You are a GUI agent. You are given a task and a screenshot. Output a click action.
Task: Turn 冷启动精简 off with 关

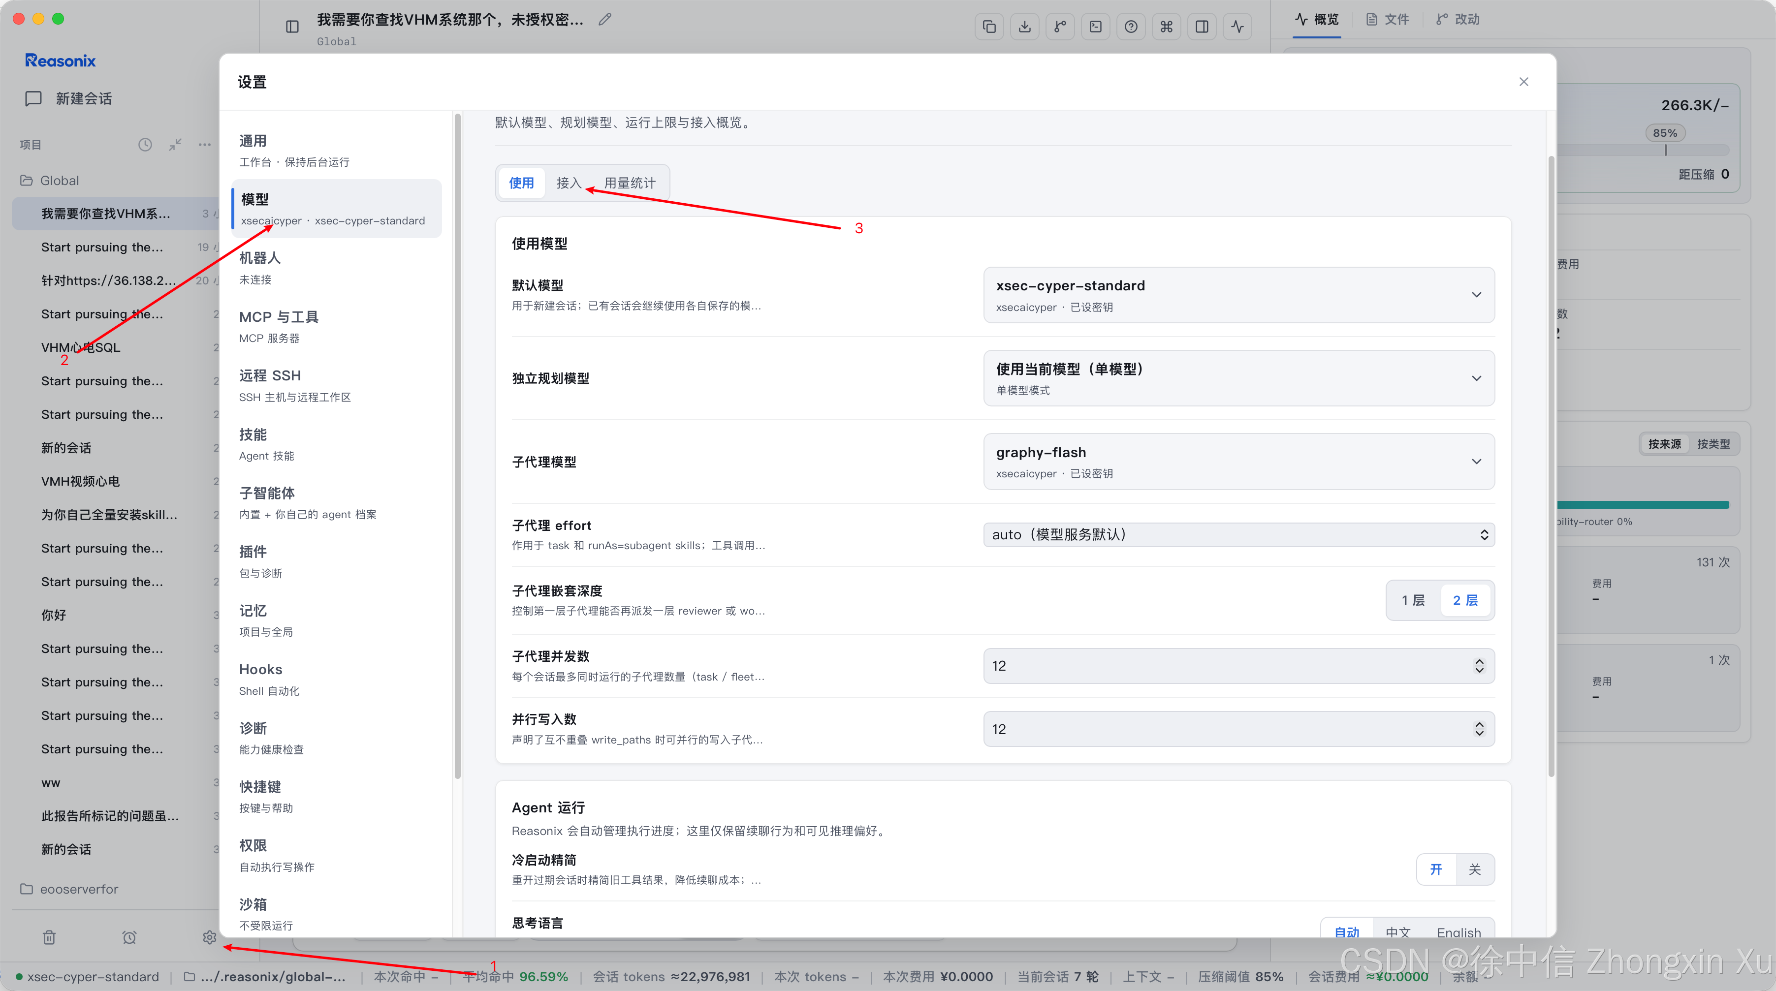(x=1475, y=870)
